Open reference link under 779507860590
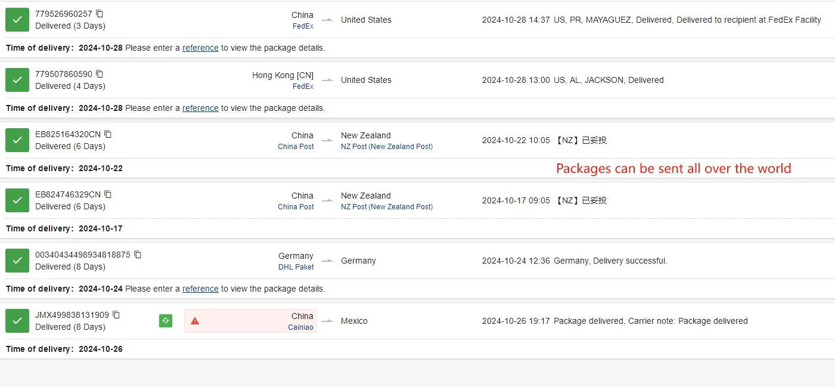 [x=200, y=108]
